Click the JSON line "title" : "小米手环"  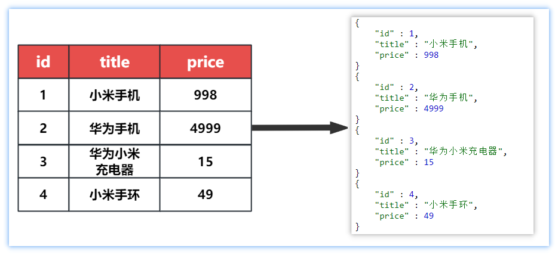pyautogui.click(x=427, y=205)
